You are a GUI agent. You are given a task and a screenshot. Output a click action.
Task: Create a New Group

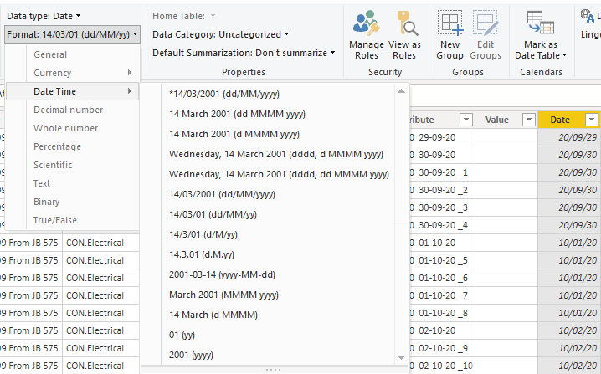449,35
